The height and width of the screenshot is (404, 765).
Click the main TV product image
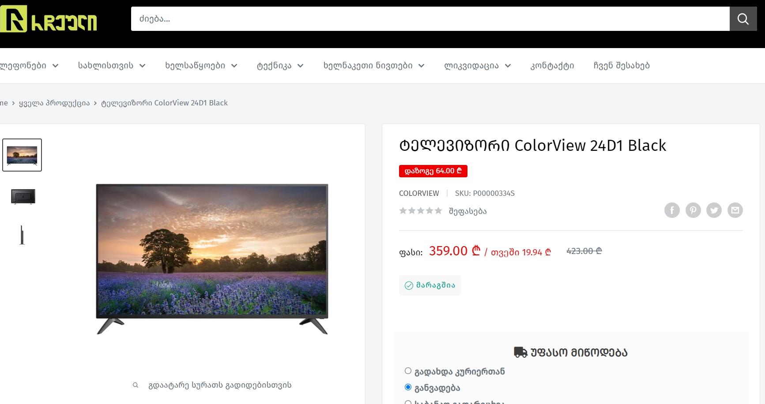click(212, 259)
